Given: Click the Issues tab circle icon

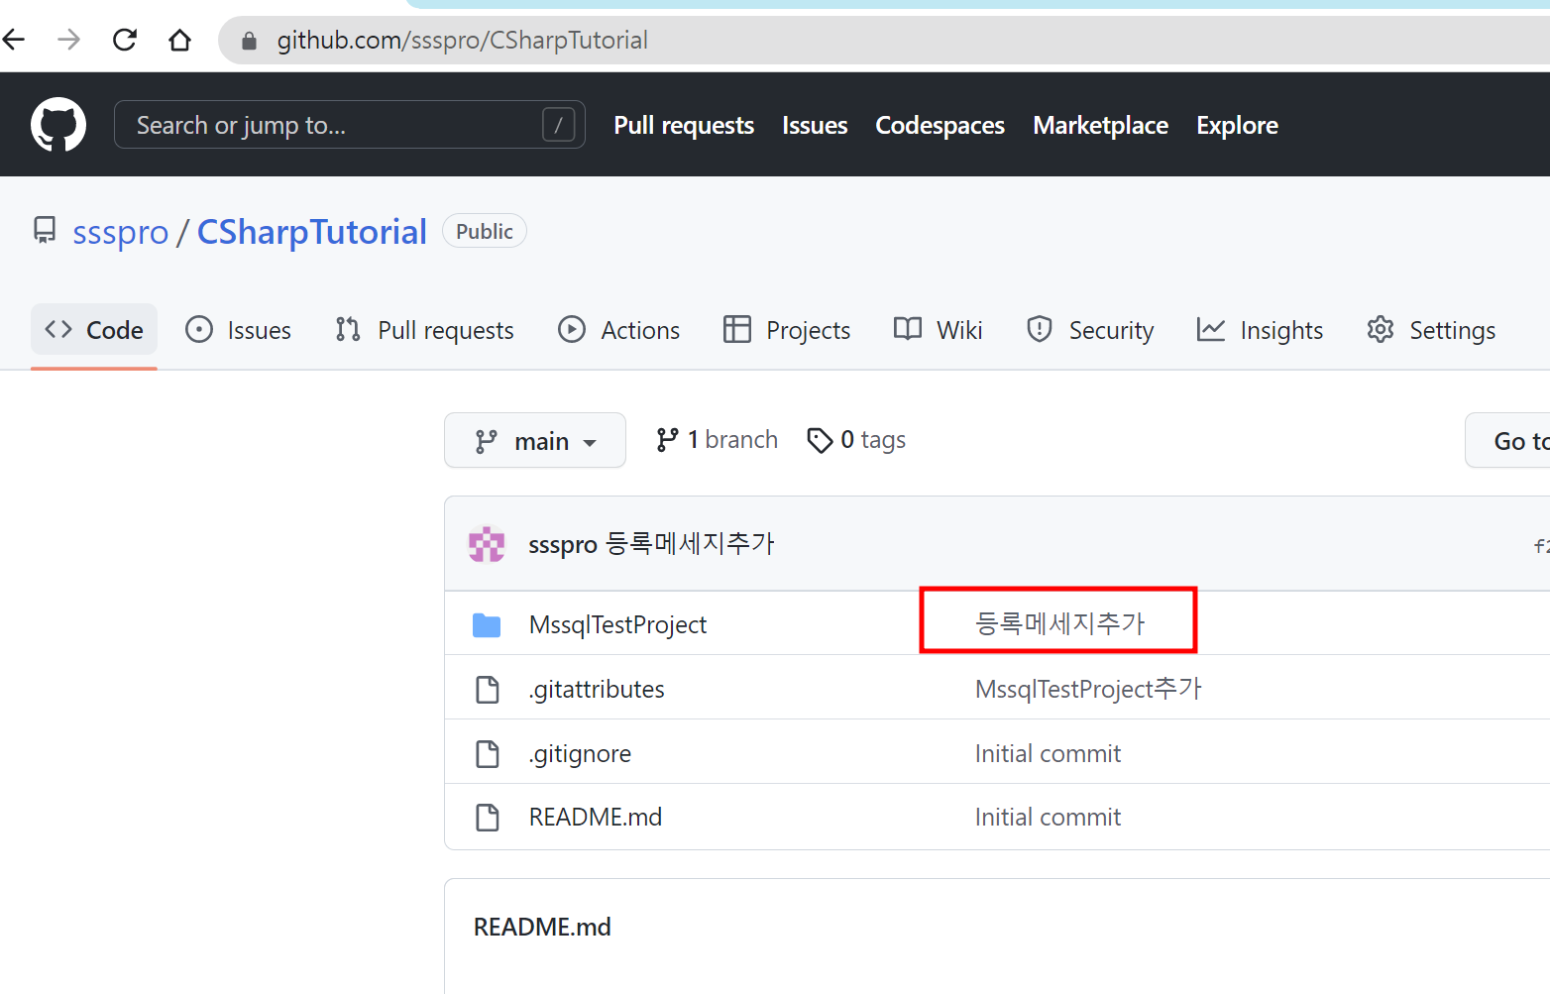Looking at the screenshot, I should 199,329.
